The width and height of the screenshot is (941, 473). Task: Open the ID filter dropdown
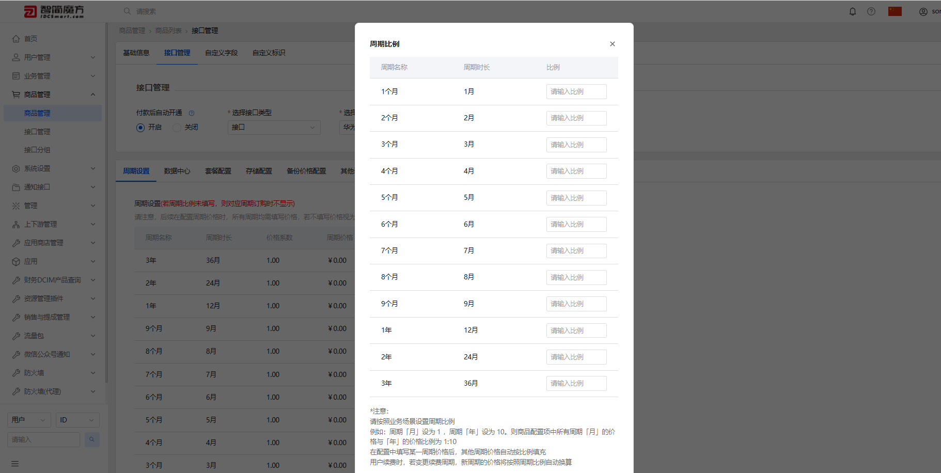click(77, 420)
